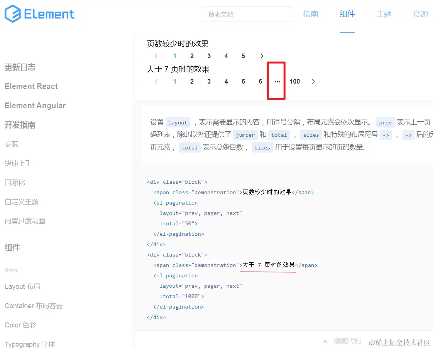The image size is (433, 349).
Task: Select page 4 in 大于 7 页 pagination
Action: click(226, 81)
